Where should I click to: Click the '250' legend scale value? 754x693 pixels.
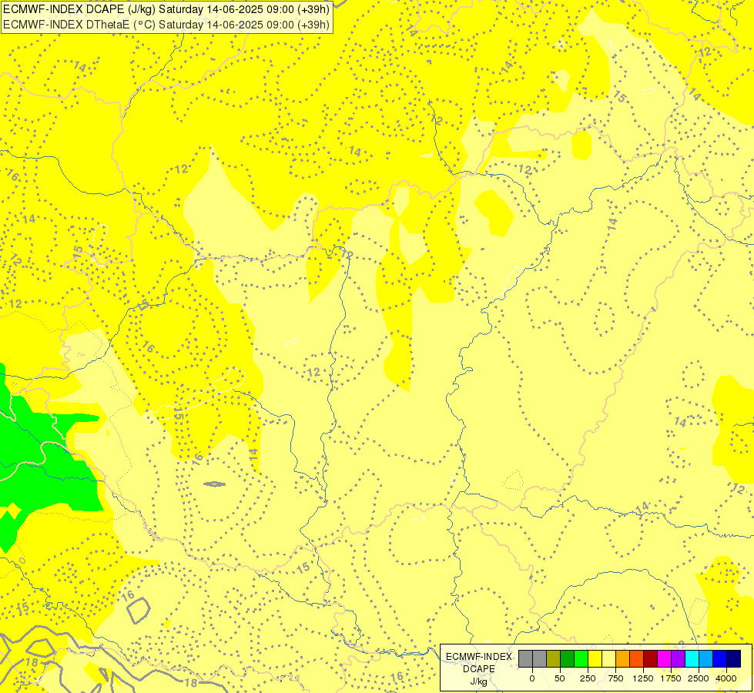click(x=588, y=678)
